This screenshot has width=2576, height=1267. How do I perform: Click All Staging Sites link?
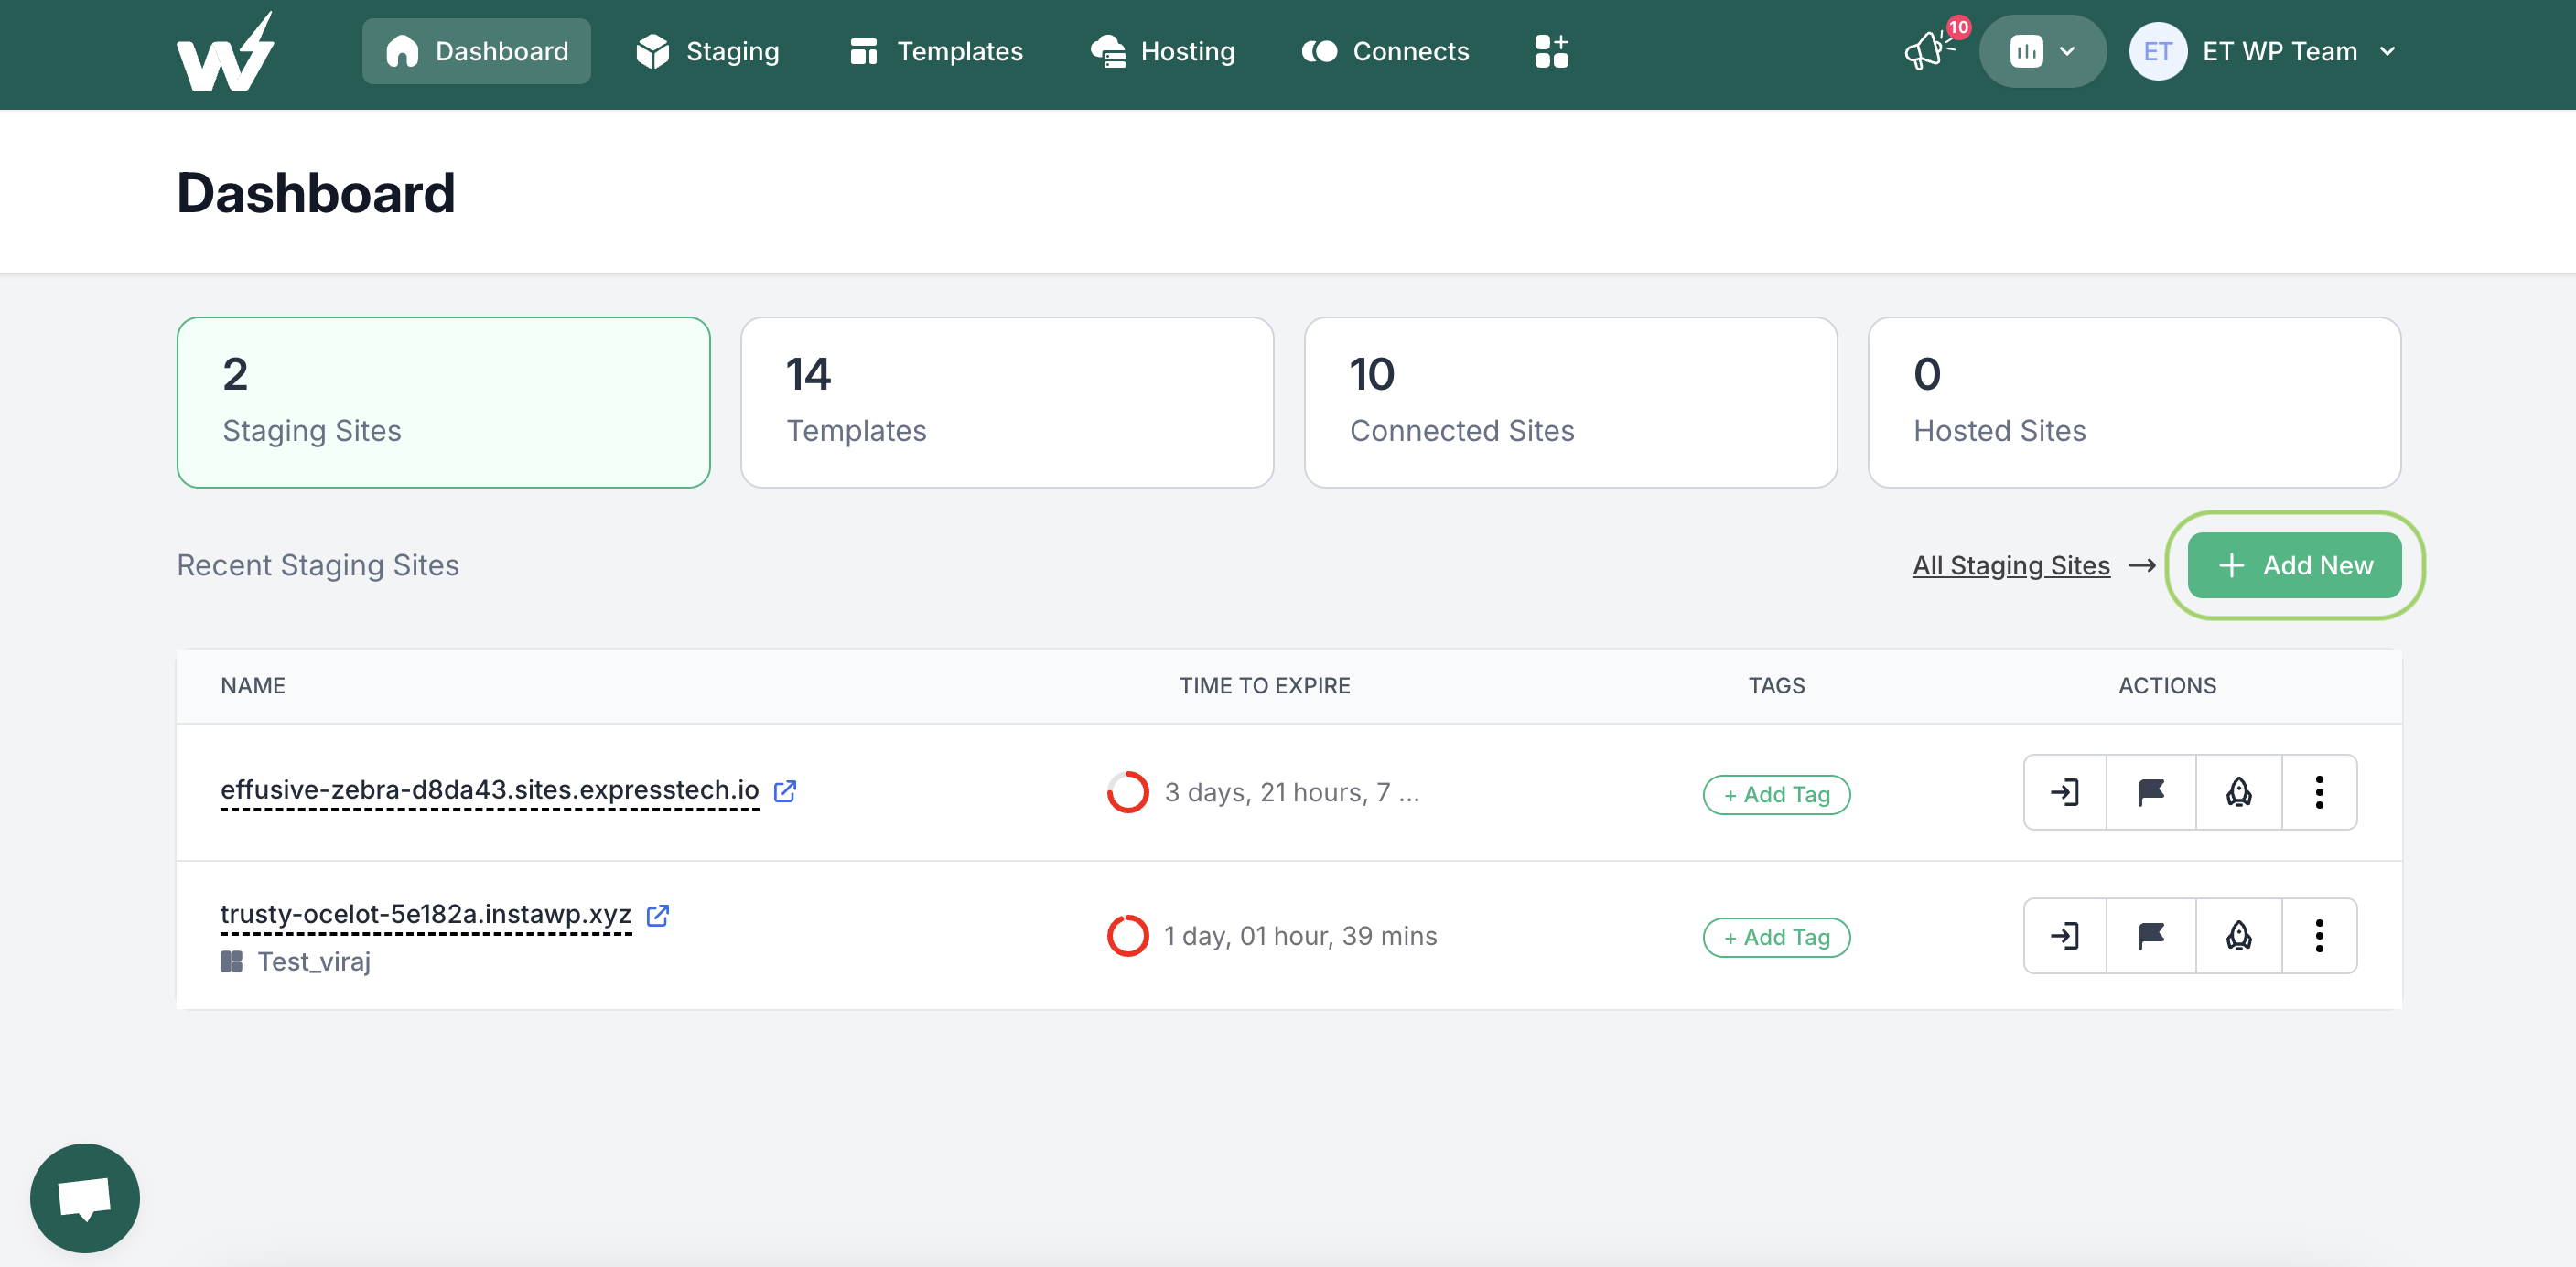coord(2010,565)
